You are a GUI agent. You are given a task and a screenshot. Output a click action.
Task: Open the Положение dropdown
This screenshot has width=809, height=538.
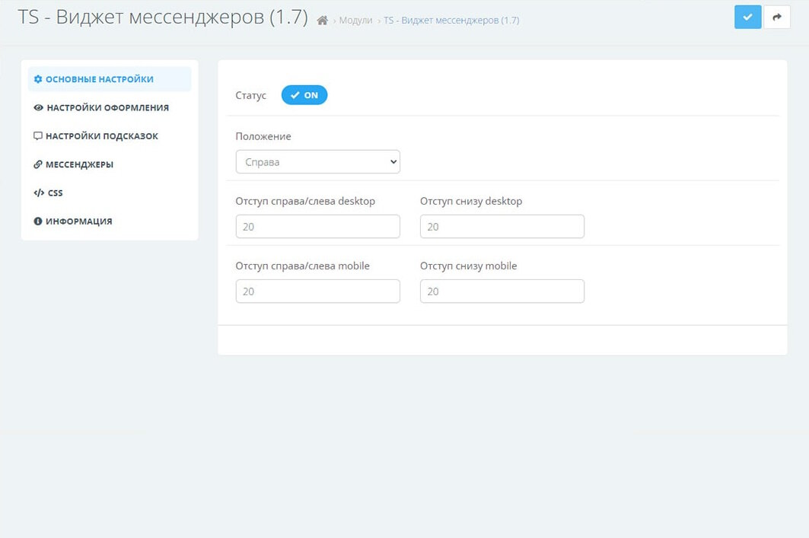click(x=317, y=162)
